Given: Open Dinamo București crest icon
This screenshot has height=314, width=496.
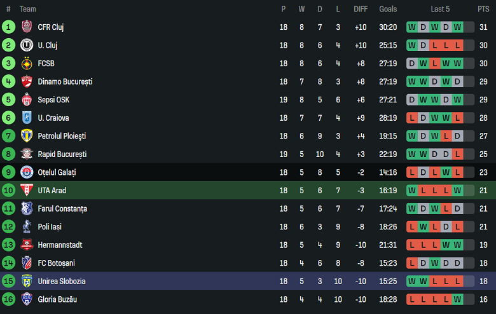Looking at the screenshot, I should 27,81.
